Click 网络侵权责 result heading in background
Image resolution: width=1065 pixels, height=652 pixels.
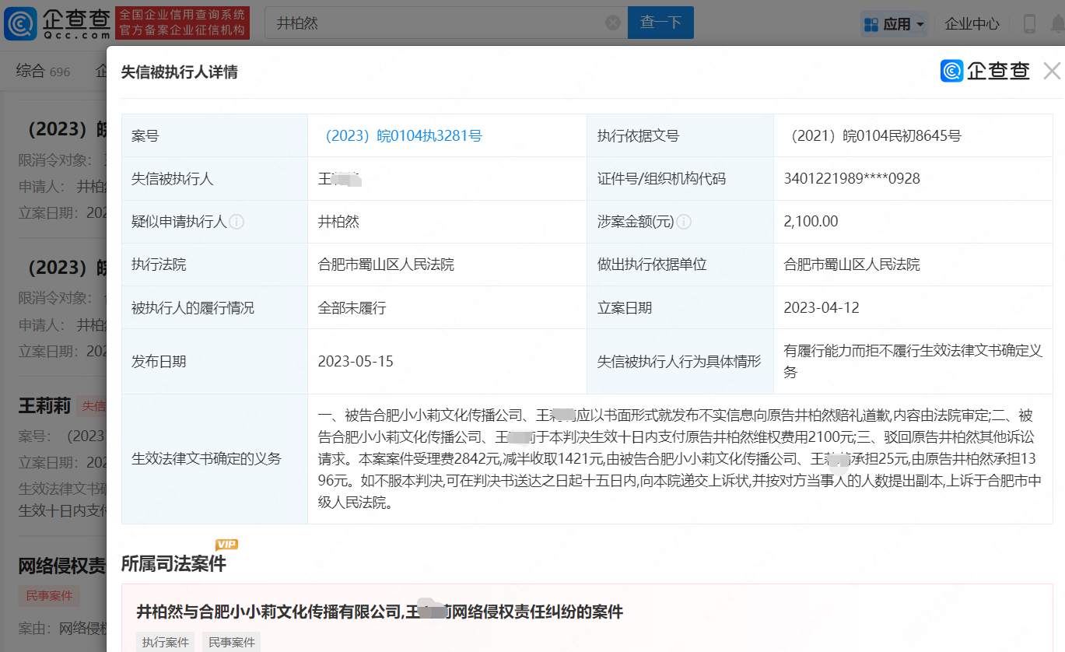62,566
